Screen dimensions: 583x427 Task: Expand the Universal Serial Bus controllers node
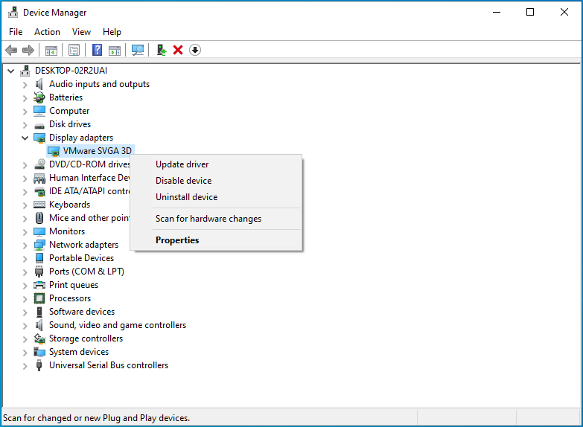coord(25,365)
